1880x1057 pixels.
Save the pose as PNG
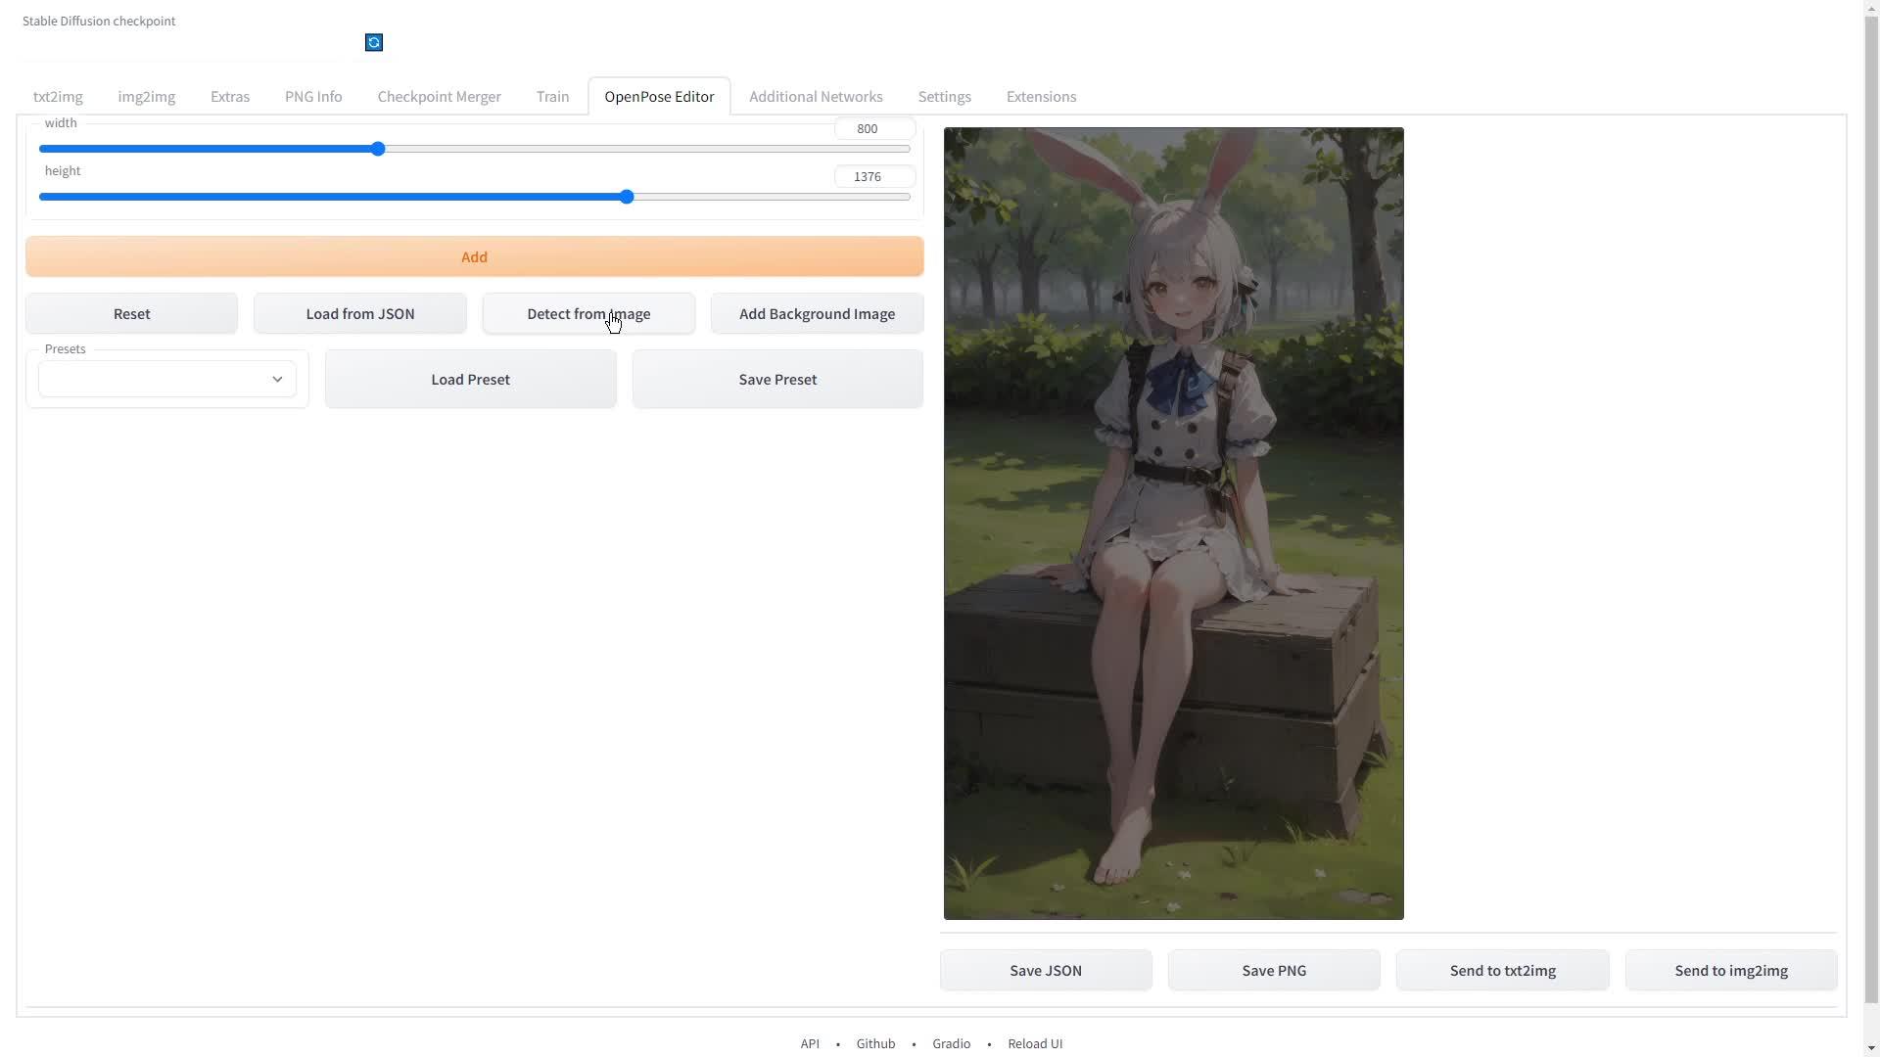tap(1274, 970)
